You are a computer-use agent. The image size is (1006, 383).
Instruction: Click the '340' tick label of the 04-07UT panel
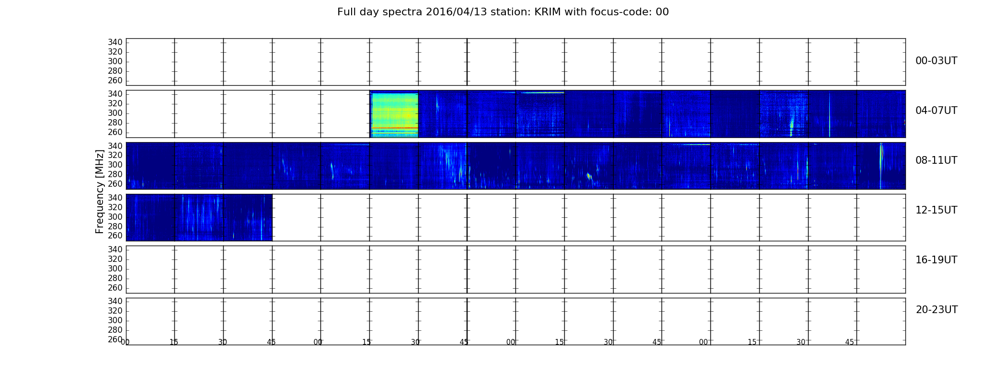115,94
